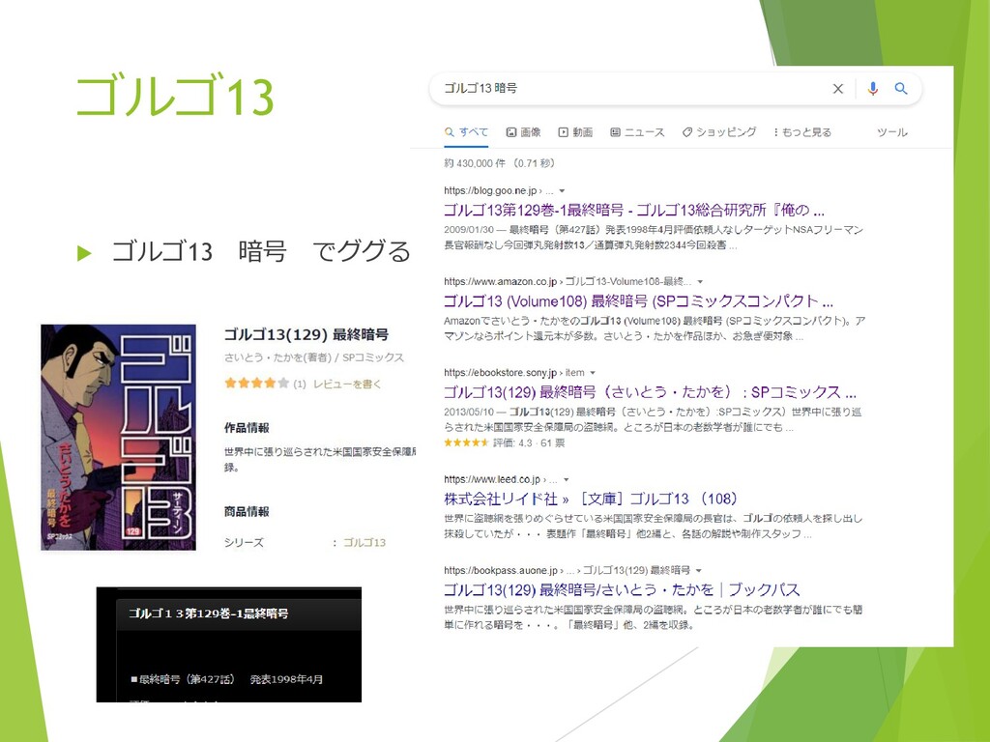Select the すべて tab
Screen dimensions: 990x742
pos(466,132)
